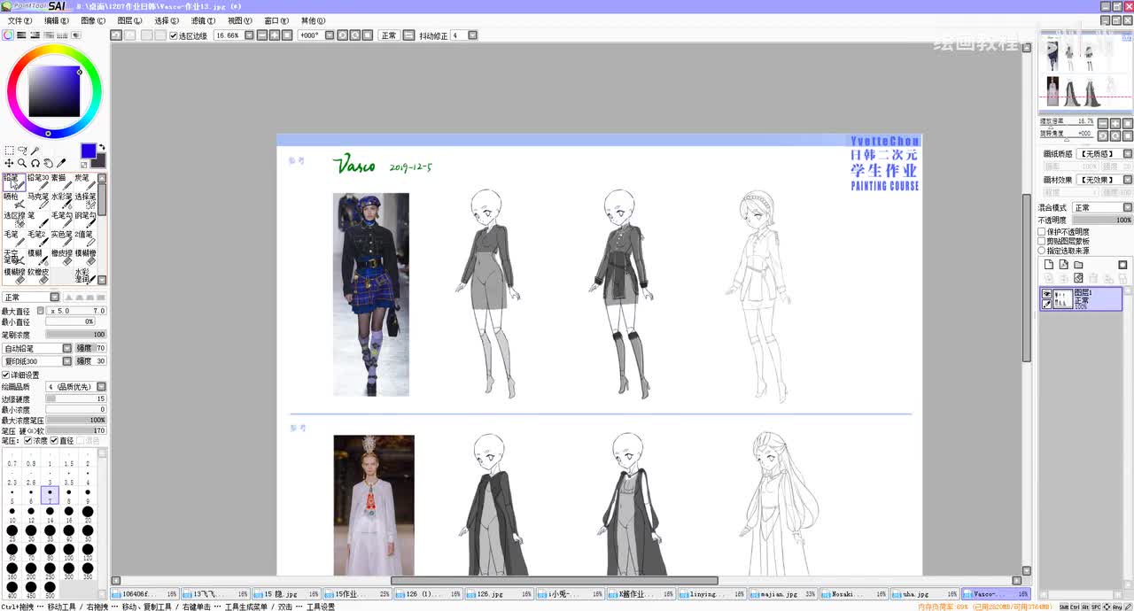This screenshot has width=1134, height=611.
Task: Adjust the 笔刷浓度 brush density slider
Action: [76, 335]
